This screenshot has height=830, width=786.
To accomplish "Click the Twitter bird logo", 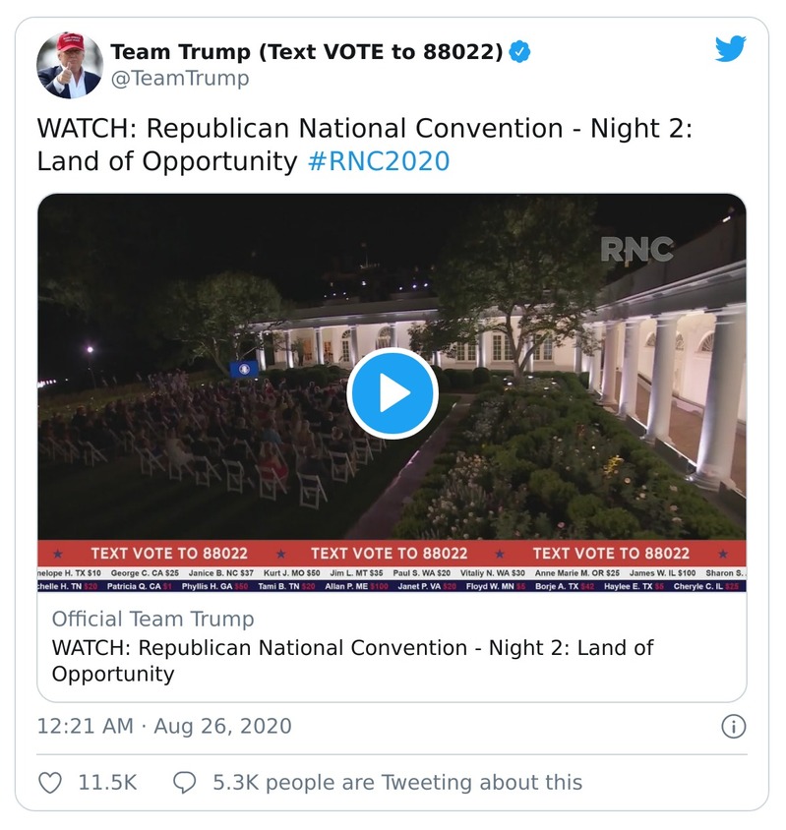I will (730, 49).
